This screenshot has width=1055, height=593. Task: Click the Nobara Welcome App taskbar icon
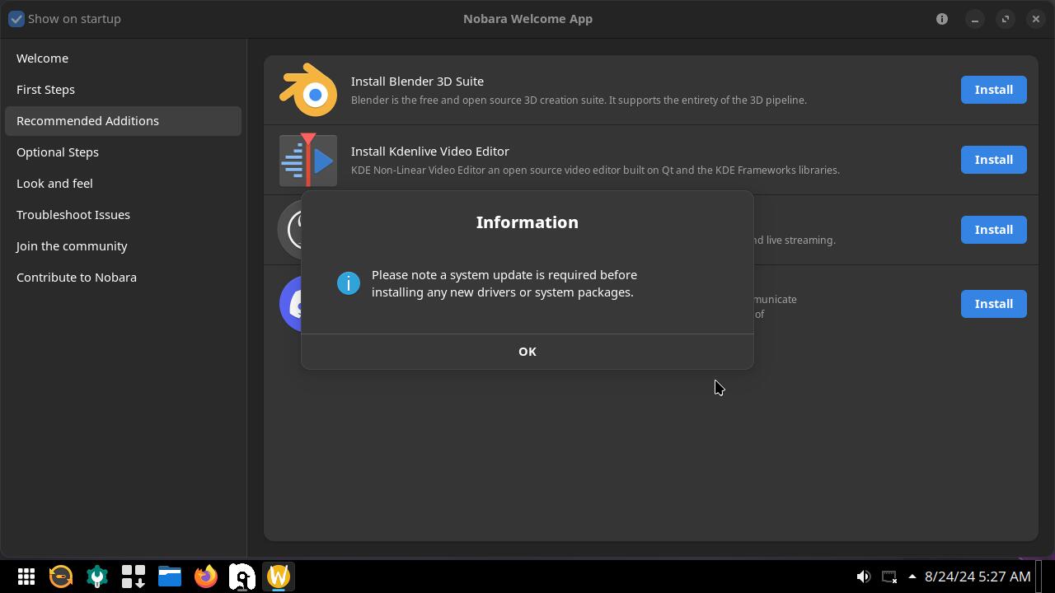point(279,577)
